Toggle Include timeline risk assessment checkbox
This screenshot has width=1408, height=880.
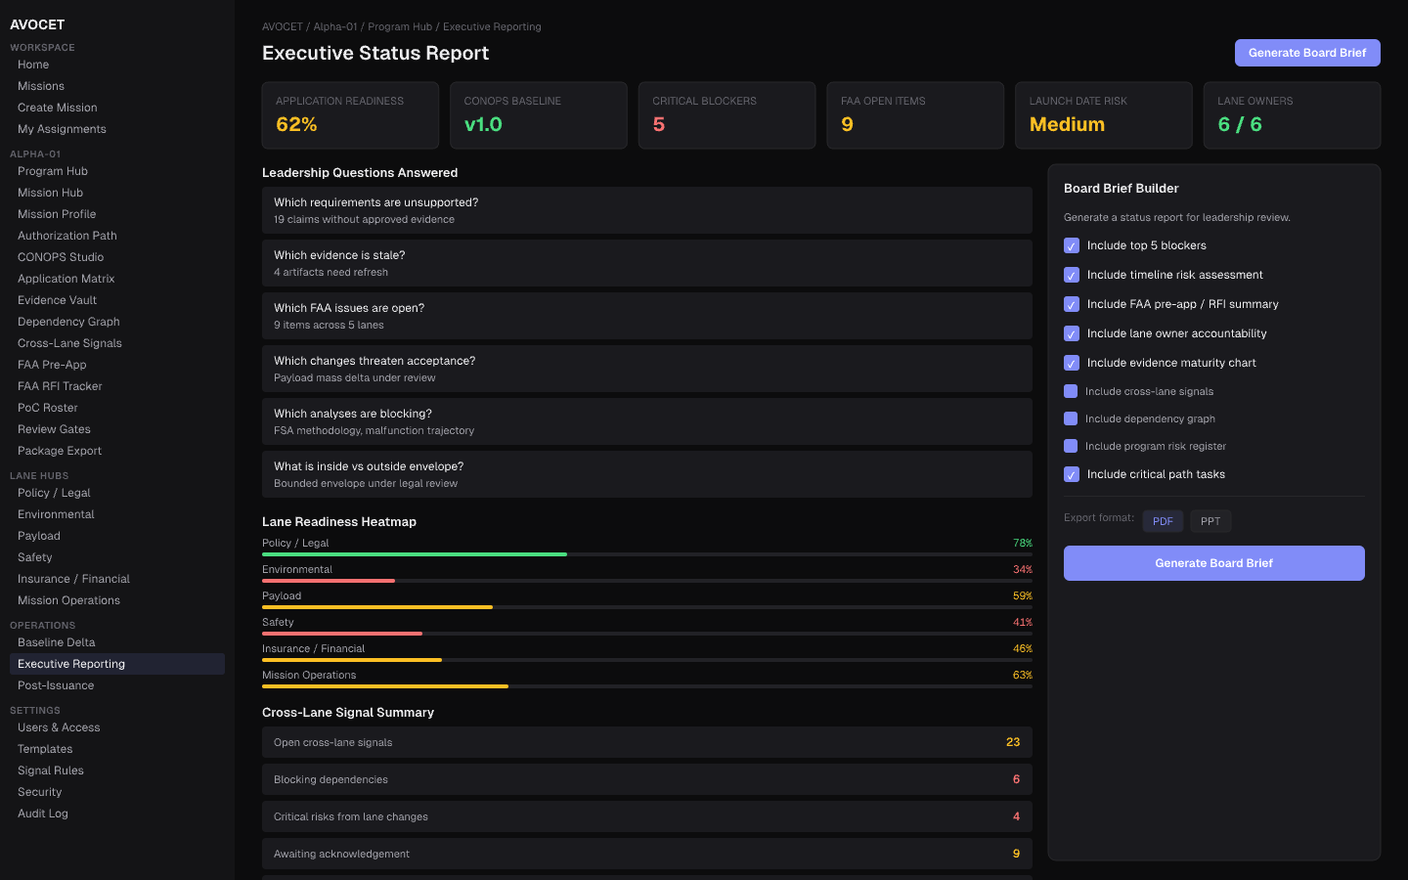coord(1072,275)
